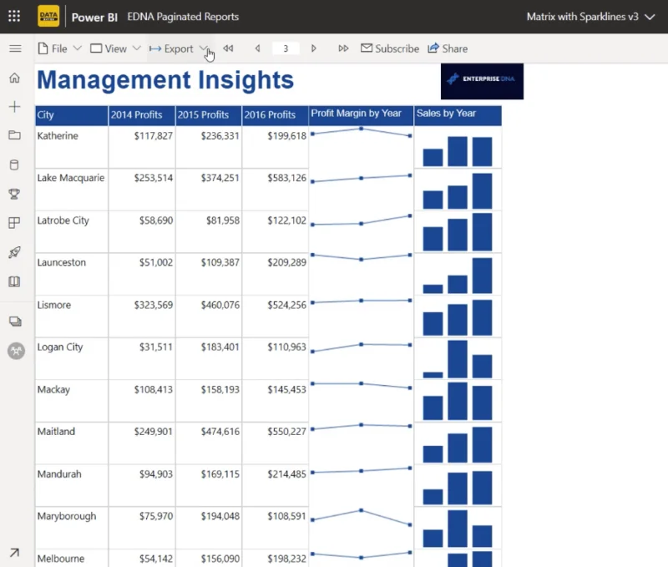Click the Management Insights heading
668x567 pixels.
click(165, 79)
